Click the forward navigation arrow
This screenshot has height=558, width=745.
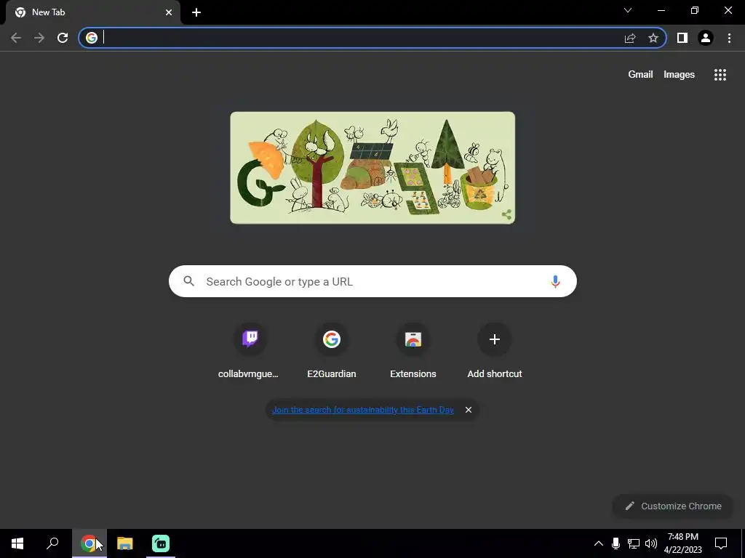tap(39, 38)
